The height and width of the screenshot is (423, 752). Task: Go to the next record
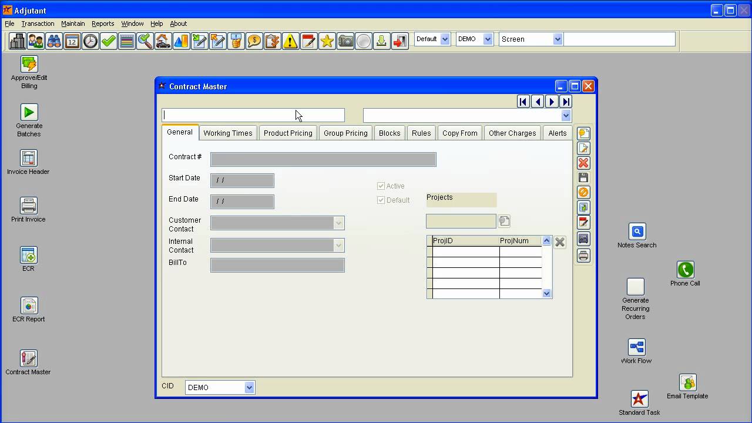coord(551,102)
